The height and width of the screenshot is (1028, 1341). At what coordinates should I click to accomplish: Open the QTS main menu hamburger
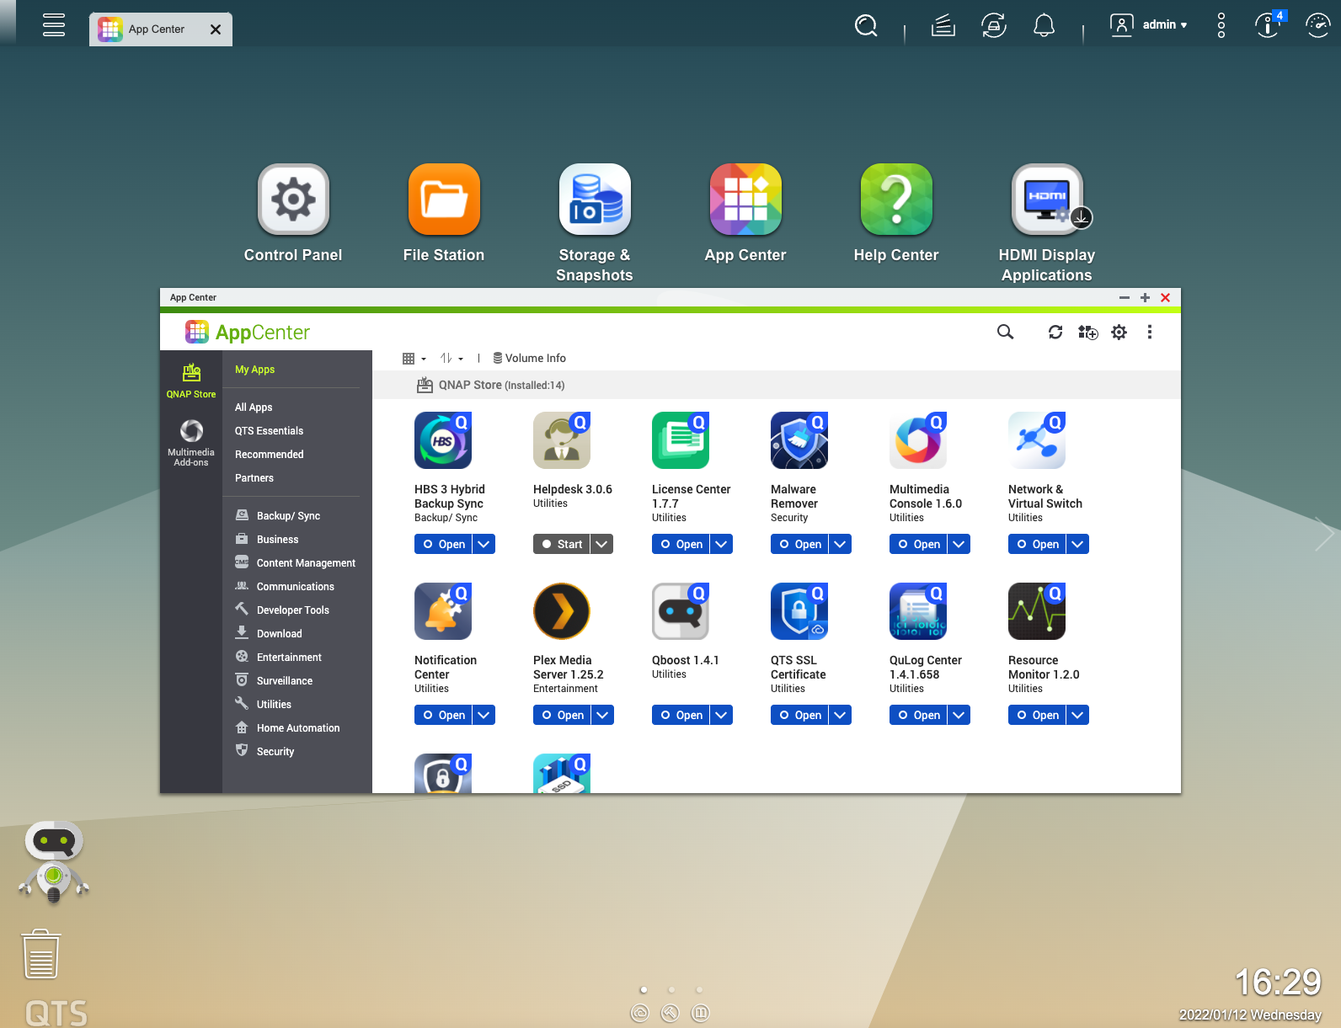[x=54, y=24]
